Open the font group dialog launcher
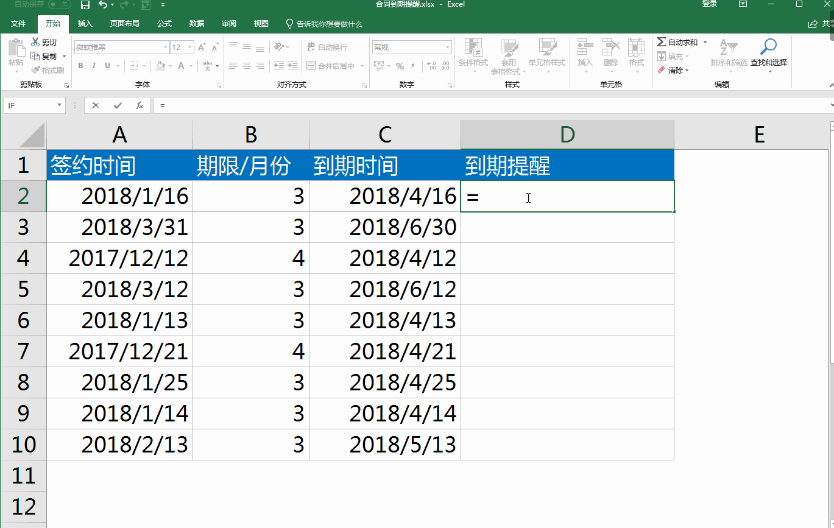 tap(219, 86)
